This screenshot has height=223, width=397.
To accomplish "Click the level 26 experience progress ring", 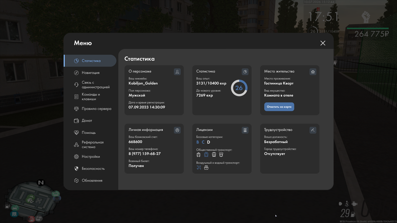I will pyautogui.click(x=239, y=88).
